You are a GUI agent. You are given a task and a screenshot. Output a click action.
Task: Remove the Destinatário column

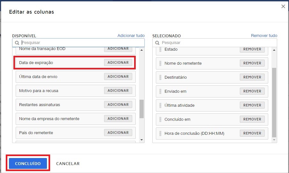pos(252,77)
